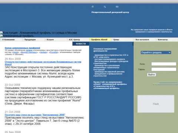Open the 'Склад алюминиевых профилей' headline link
This screenshot has width=178, height=133.
pyautogui.click(x=22, y=48)
